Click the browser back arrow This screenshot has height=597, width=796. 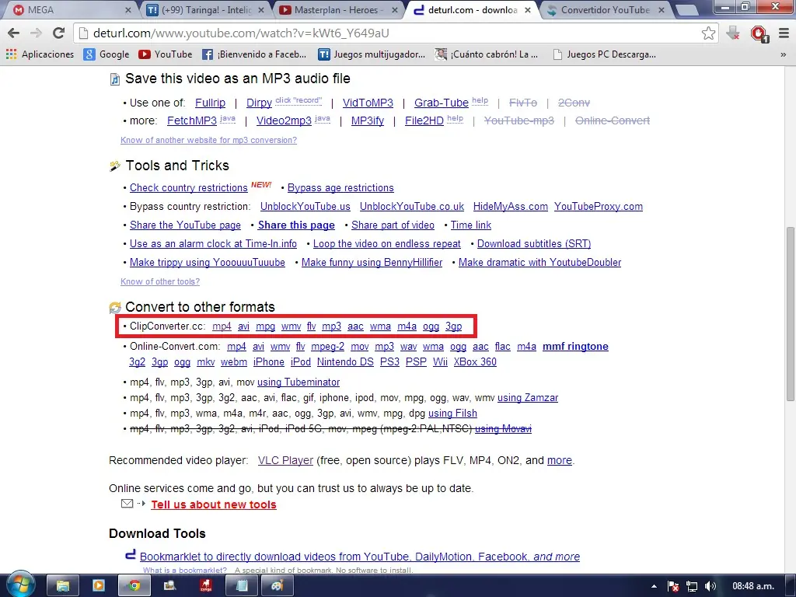[x=14, y=33]
